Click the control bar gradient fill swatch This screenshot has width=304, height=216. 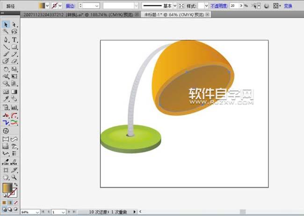point(42,6)
